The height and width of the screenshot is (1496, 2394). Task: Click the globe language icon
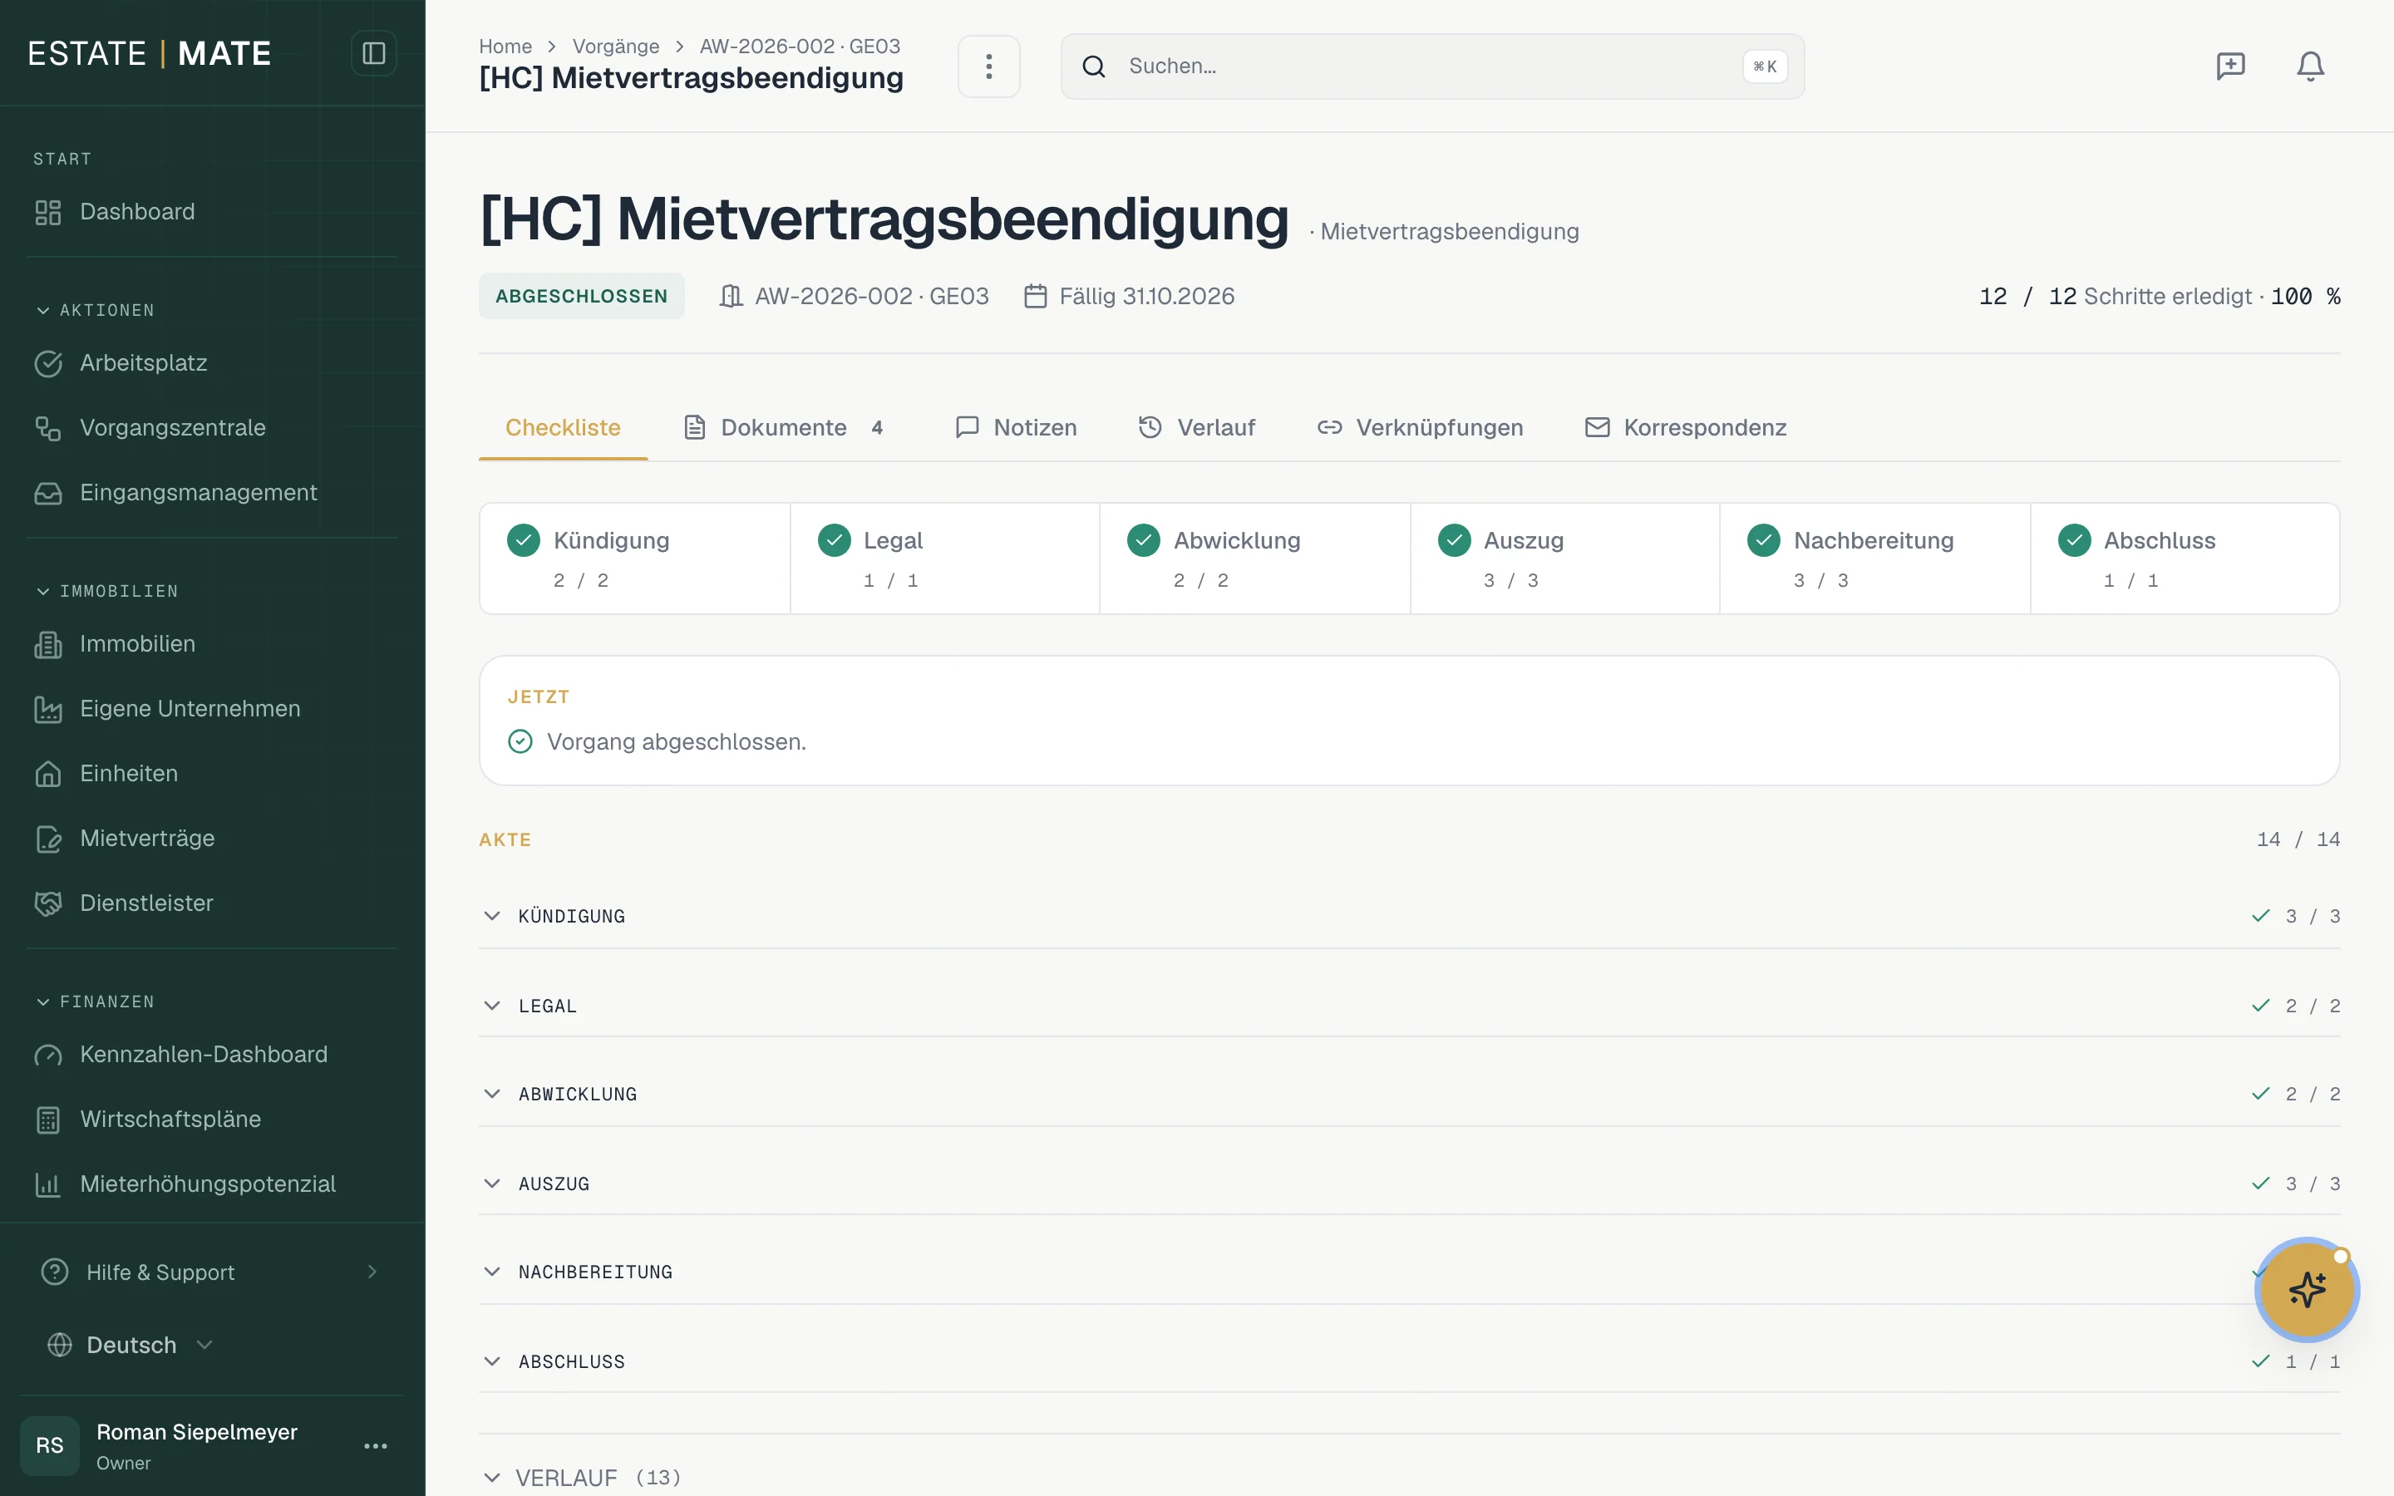[61, 1346]
